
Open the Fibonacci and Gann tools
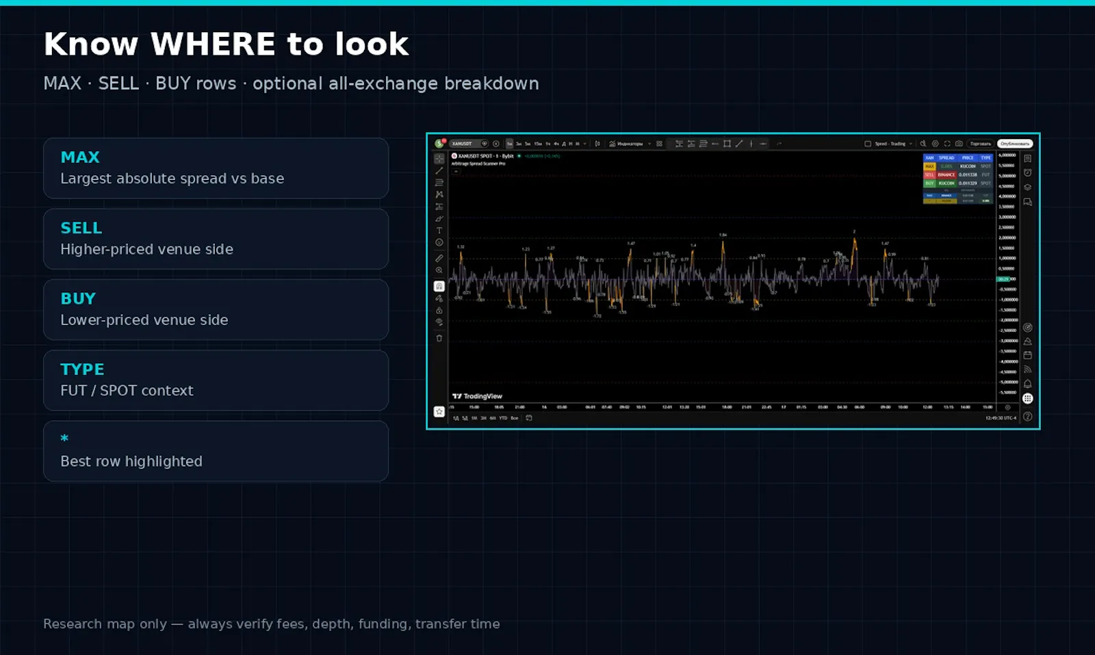pos(439,183)
